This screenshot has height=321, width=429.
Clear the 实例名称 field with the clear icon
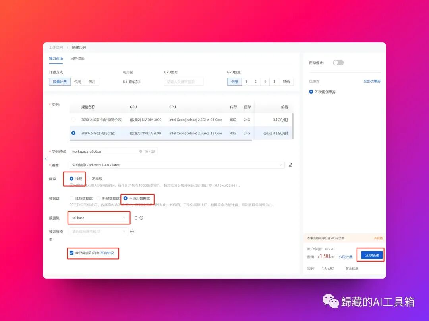point(141,151)
